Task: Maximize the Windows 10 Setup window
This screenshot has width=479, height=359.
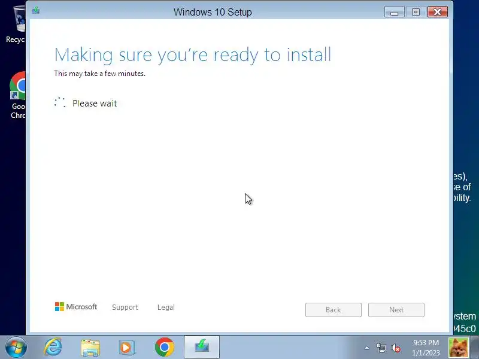Action: coord(416,12)
